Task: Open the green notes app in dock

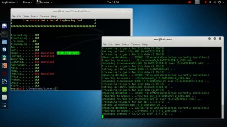Action: pos(4,89)
